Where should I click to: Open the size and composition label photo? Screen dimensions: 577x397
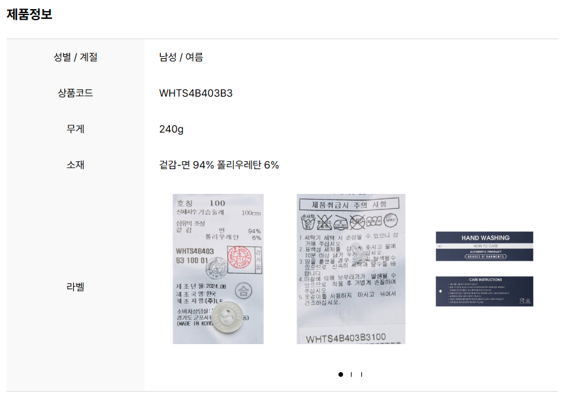[218, 269]
